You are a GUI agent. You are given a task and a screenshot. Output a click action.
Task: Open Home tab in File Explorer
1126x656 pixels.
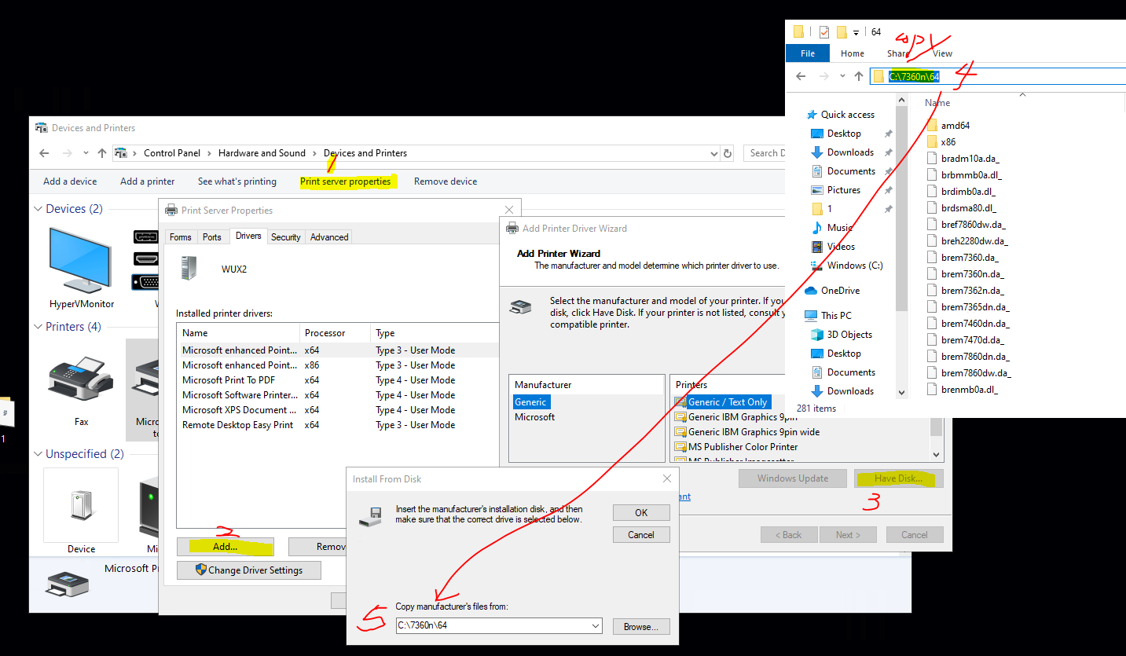(853, 53)
